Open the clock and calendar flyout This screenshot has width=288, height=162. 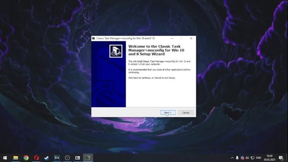270,158
